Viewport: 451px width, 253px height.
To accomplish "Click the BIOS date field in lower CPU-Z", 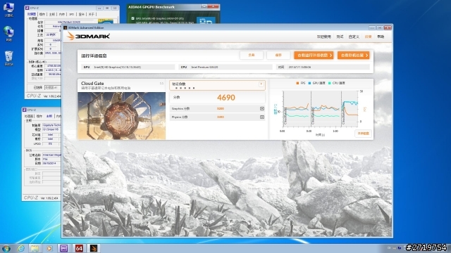I will [51, 163].
